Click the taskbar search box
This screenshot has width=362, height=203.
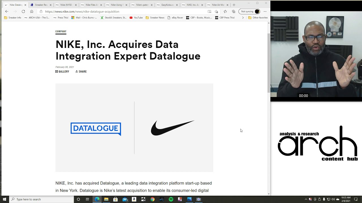[x=42, y=199]
